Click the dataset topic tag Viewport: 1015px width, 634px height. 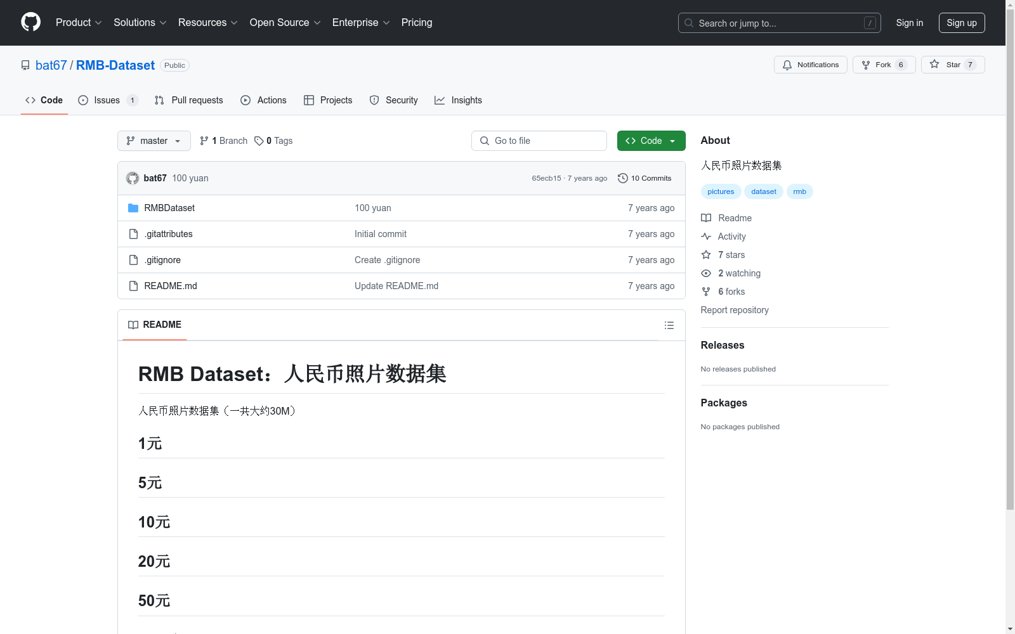tap(764, 191)
